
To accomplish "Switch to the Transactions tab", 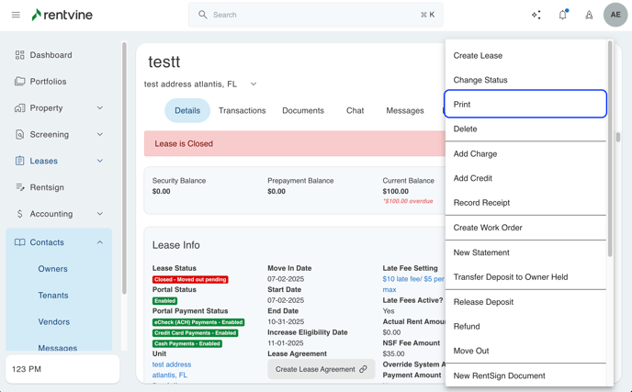I will pyautogui.click(x=242, y=110).
